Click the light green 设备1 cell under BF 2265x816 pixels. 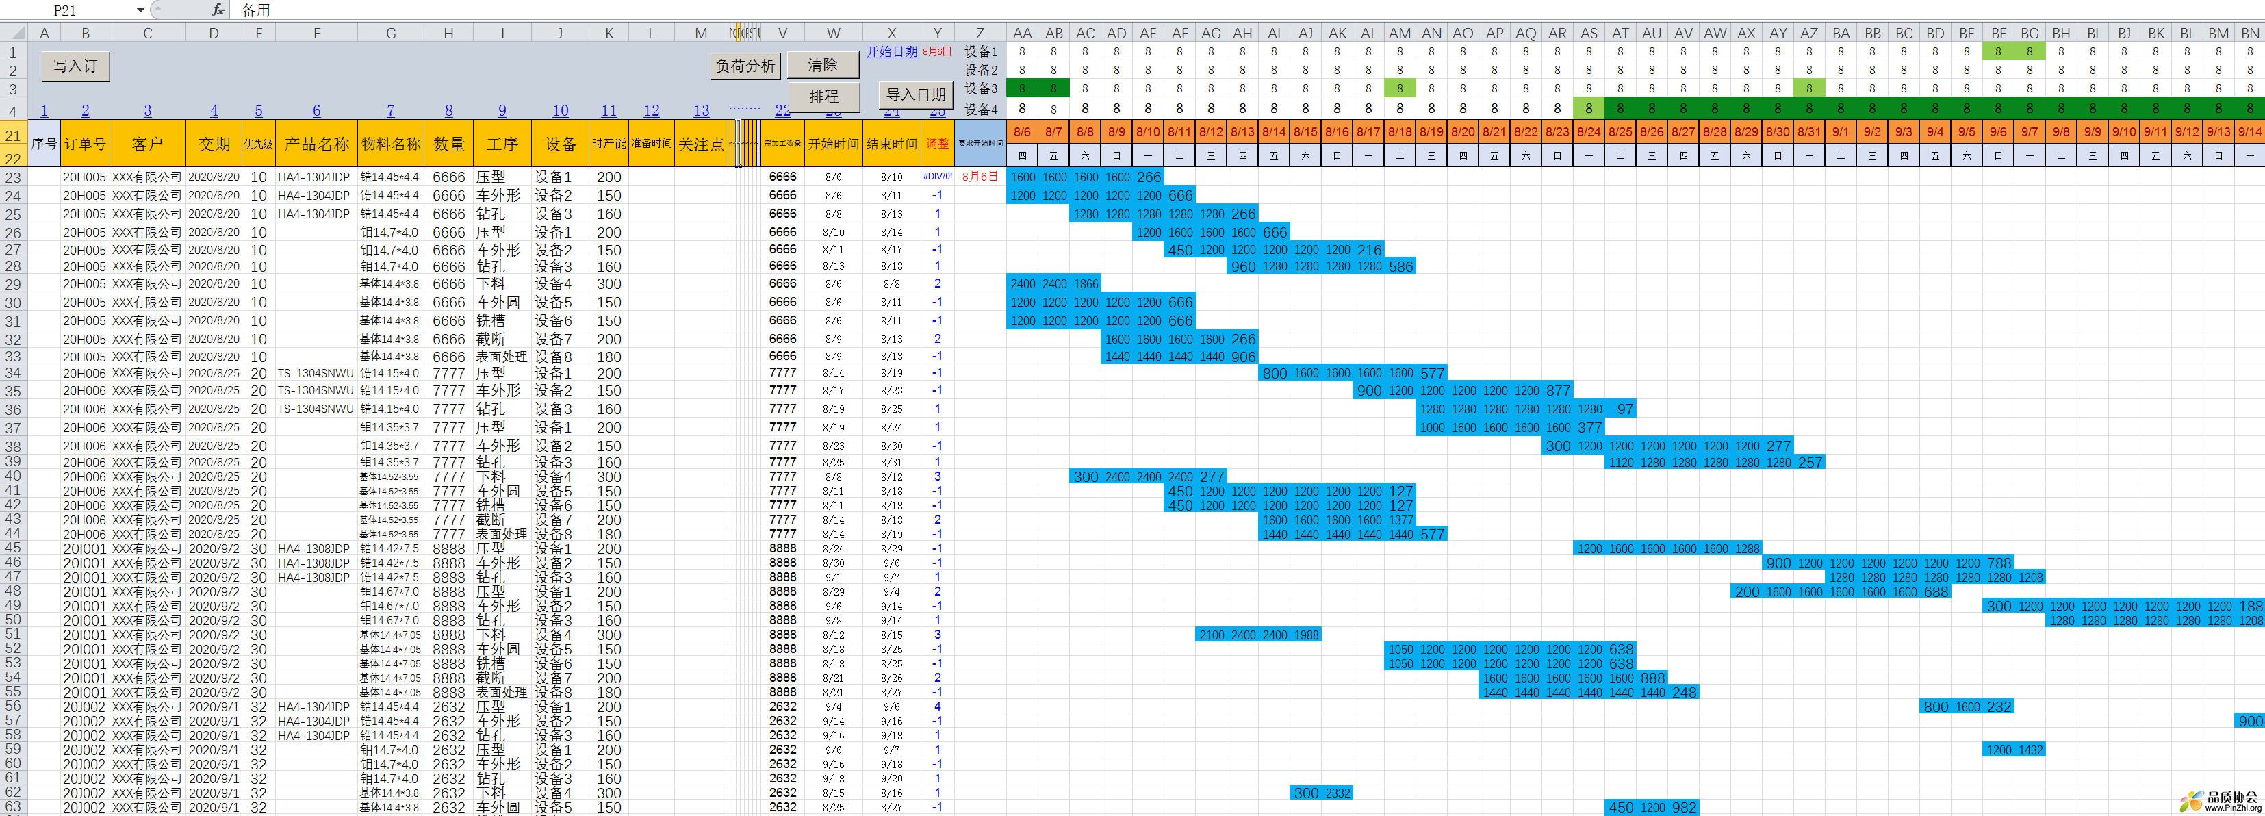click(1997, 52)
